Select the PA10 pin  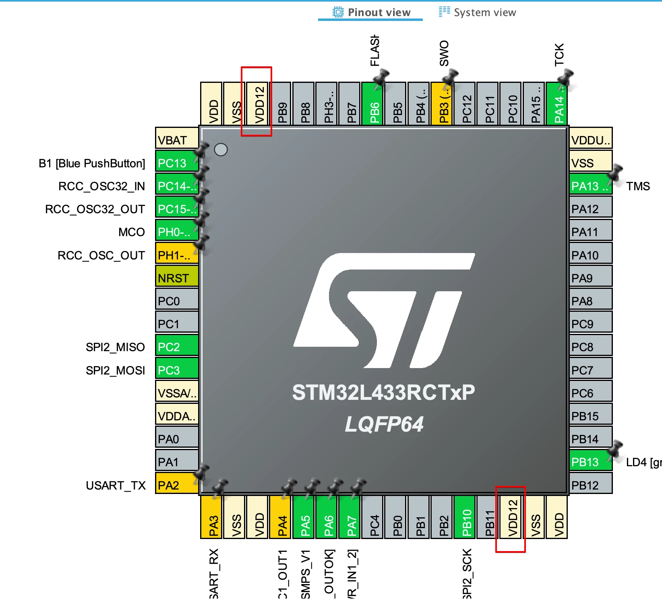(591, 253)
